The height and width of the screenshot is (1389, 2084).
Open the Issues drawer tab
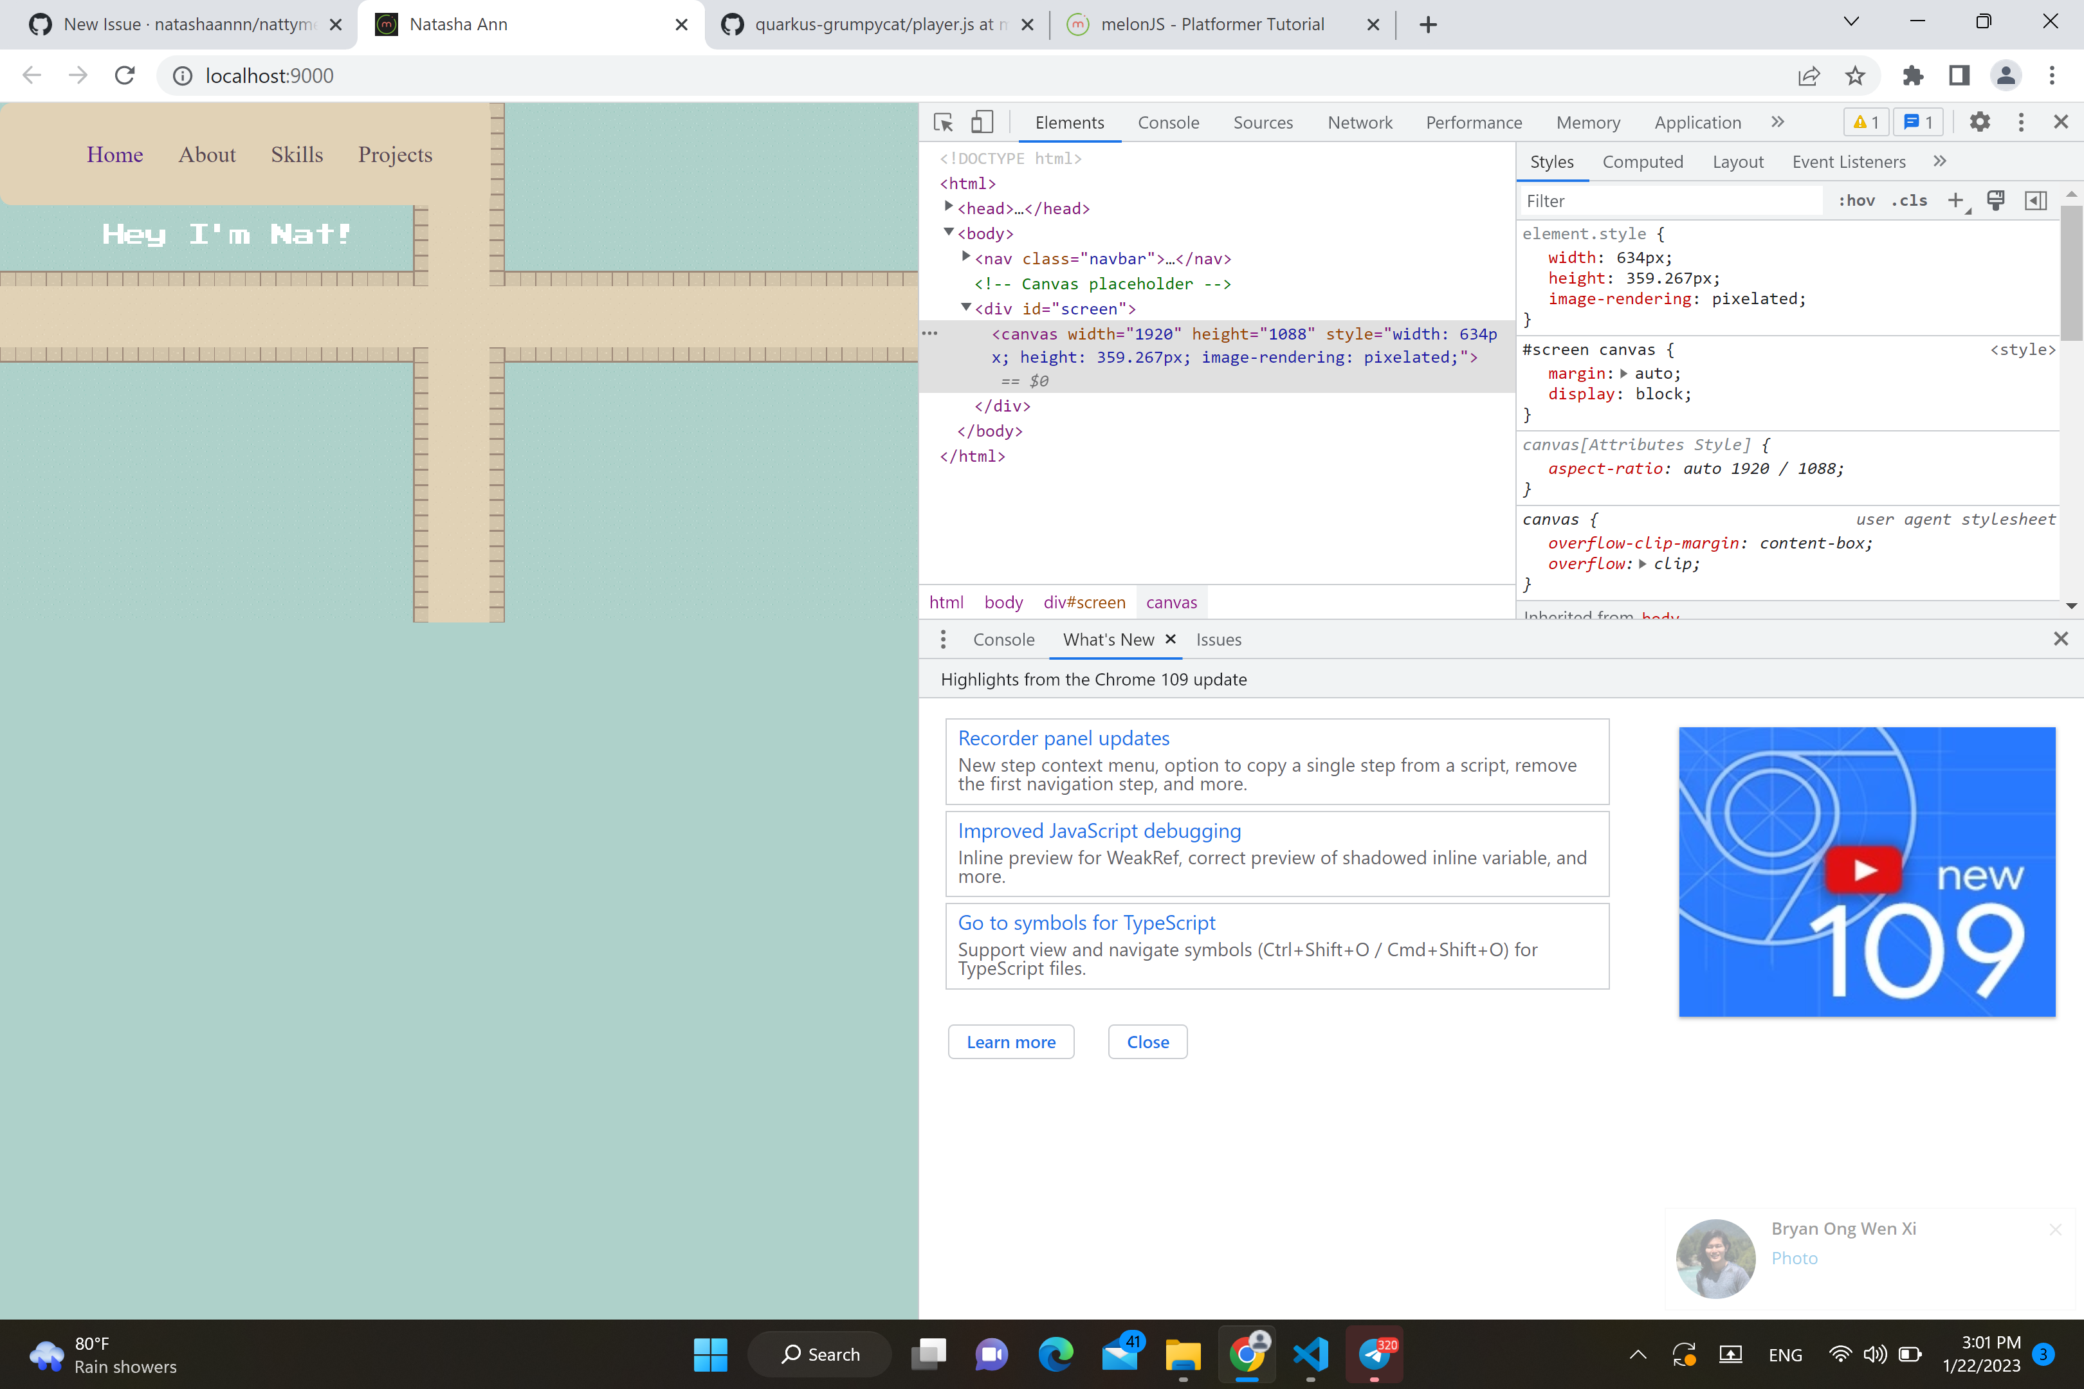1218,640
